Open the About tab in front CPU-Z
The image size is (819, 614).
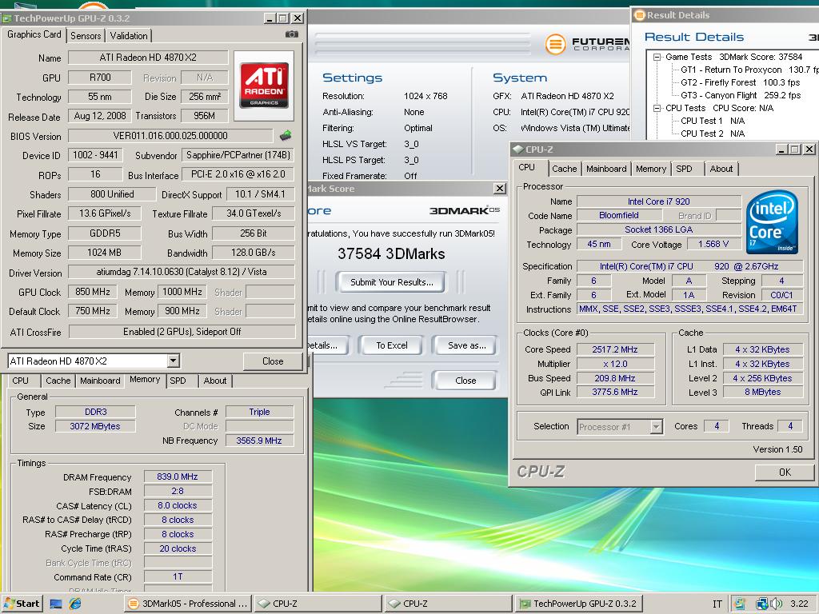pyautogui.click(x=721, y=169)
